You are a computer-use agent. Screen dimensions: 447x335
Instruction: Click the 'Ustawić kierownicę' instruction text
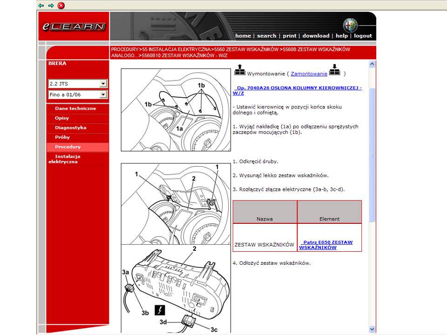pos(287,110)
